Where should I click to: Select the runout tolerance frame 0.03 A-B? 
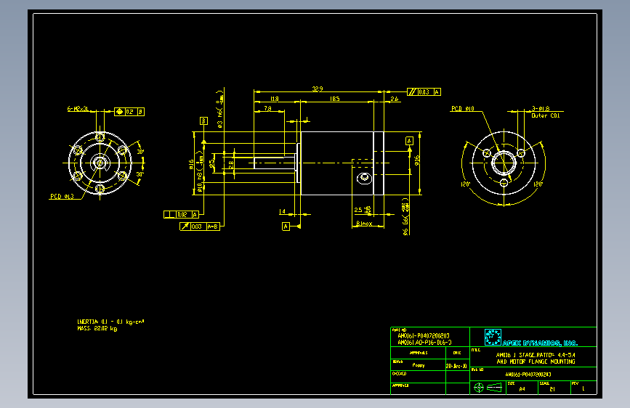(x=200, y=227)
